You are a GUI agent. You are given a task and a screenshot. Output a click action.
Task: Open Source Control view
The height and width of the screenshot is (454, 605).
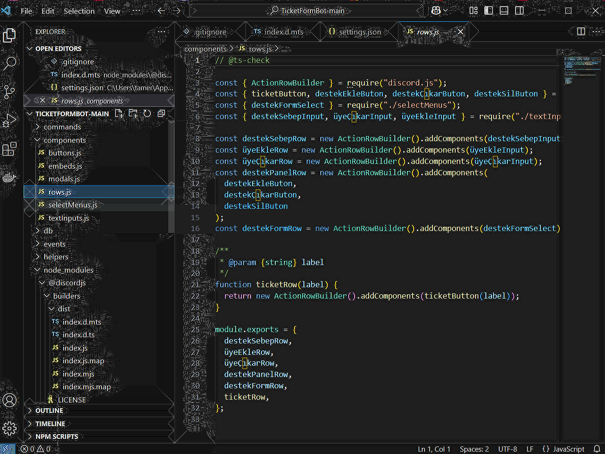[9, 92]
